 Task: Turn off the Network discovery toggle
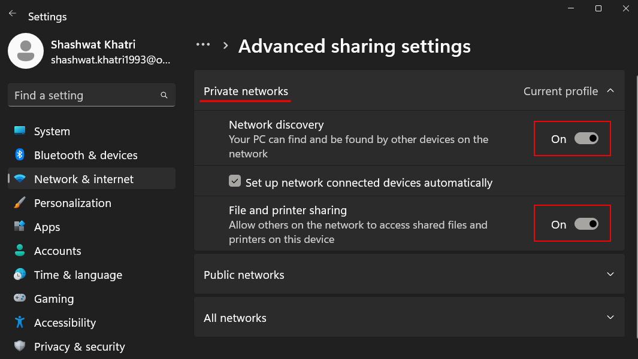point(586,139)
